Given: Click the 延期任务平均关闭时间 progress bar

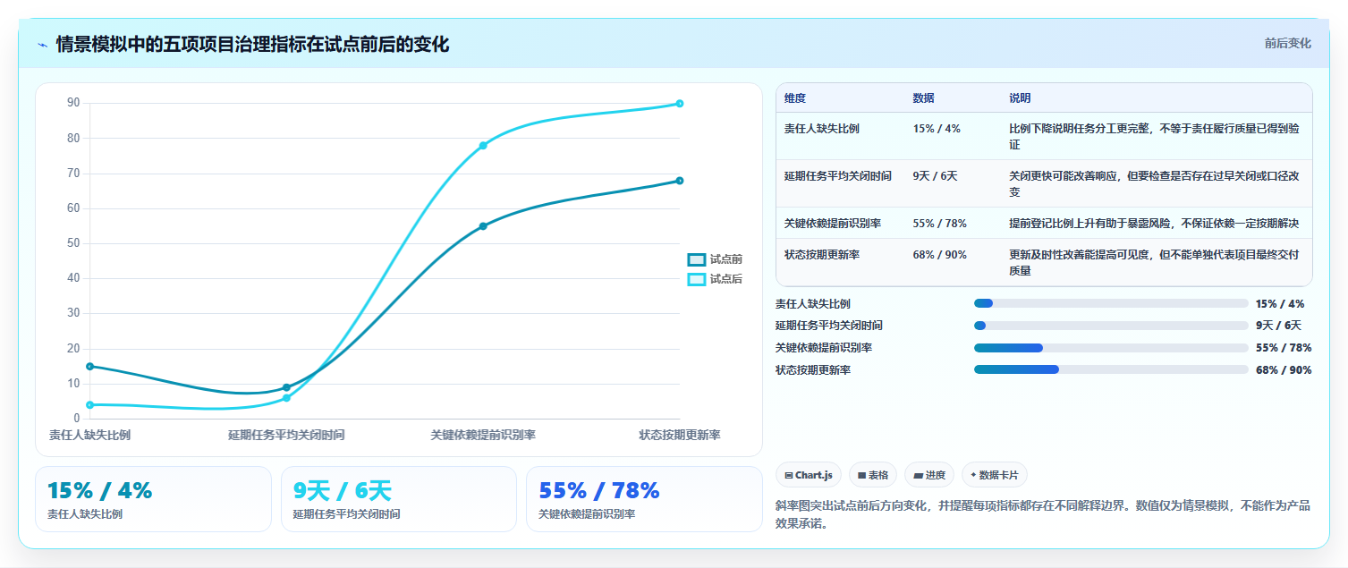Looking at the screenshot, I should click(x=1111, y=326).
